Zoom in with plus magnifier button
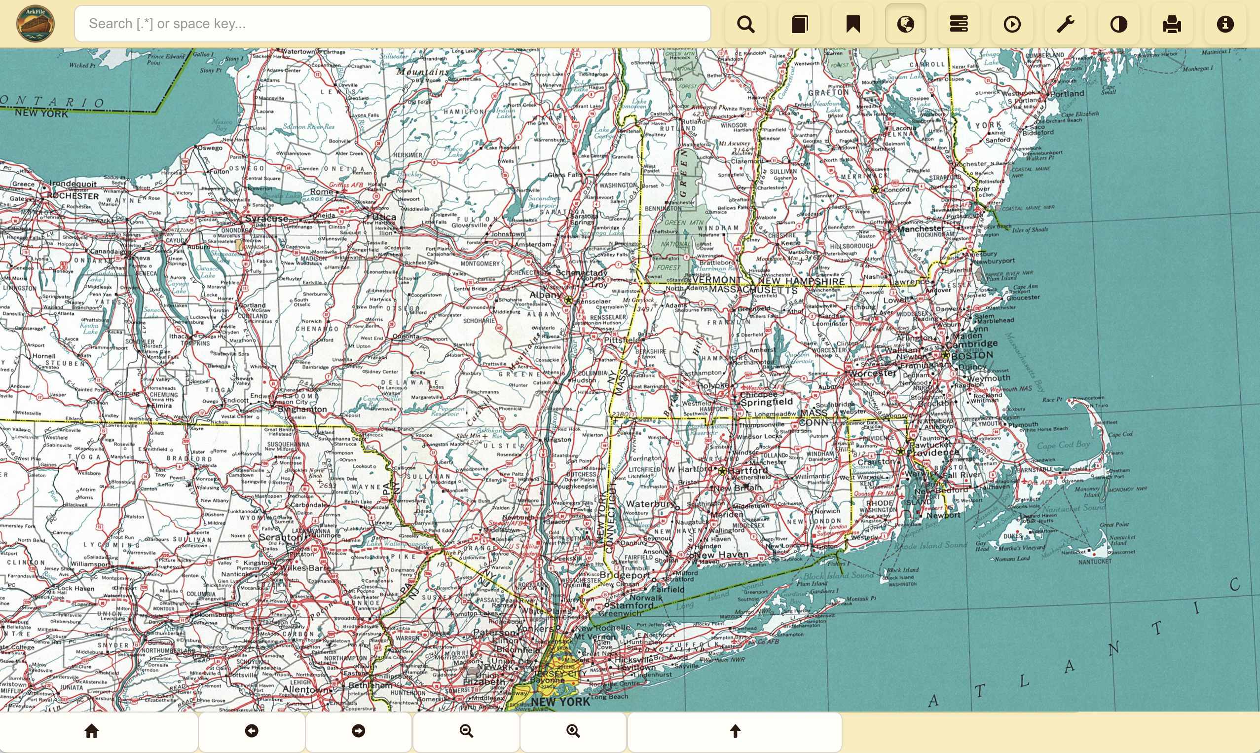The image size is (1260, 753). (x=573, y=731)
